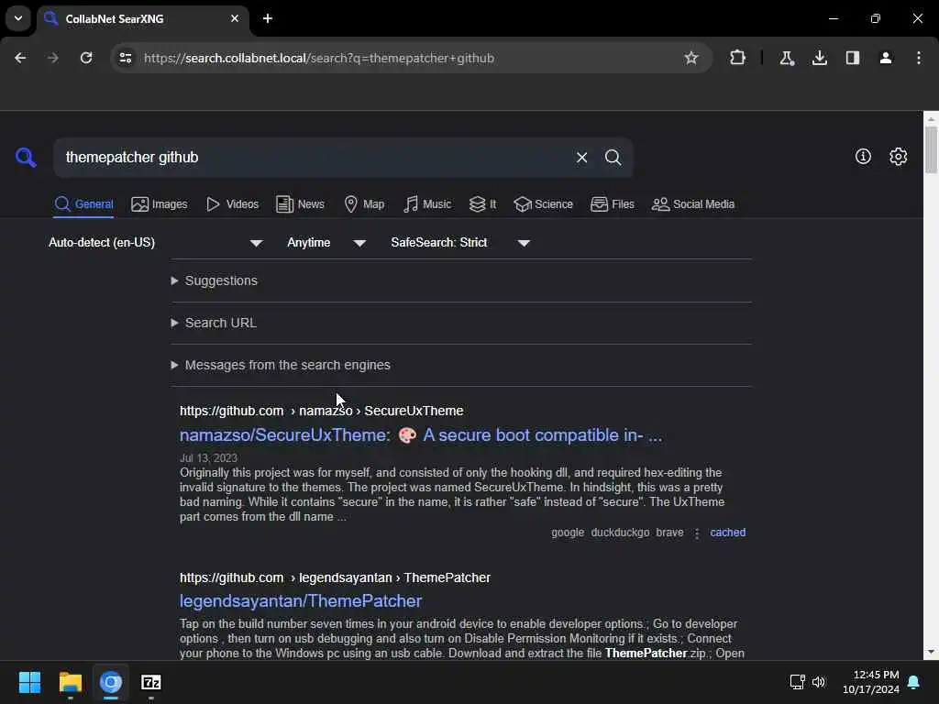Image resolution: width=939 pixels, height=704 pixels.
Task: Switch to Files search tab
Action: [612, 204]
